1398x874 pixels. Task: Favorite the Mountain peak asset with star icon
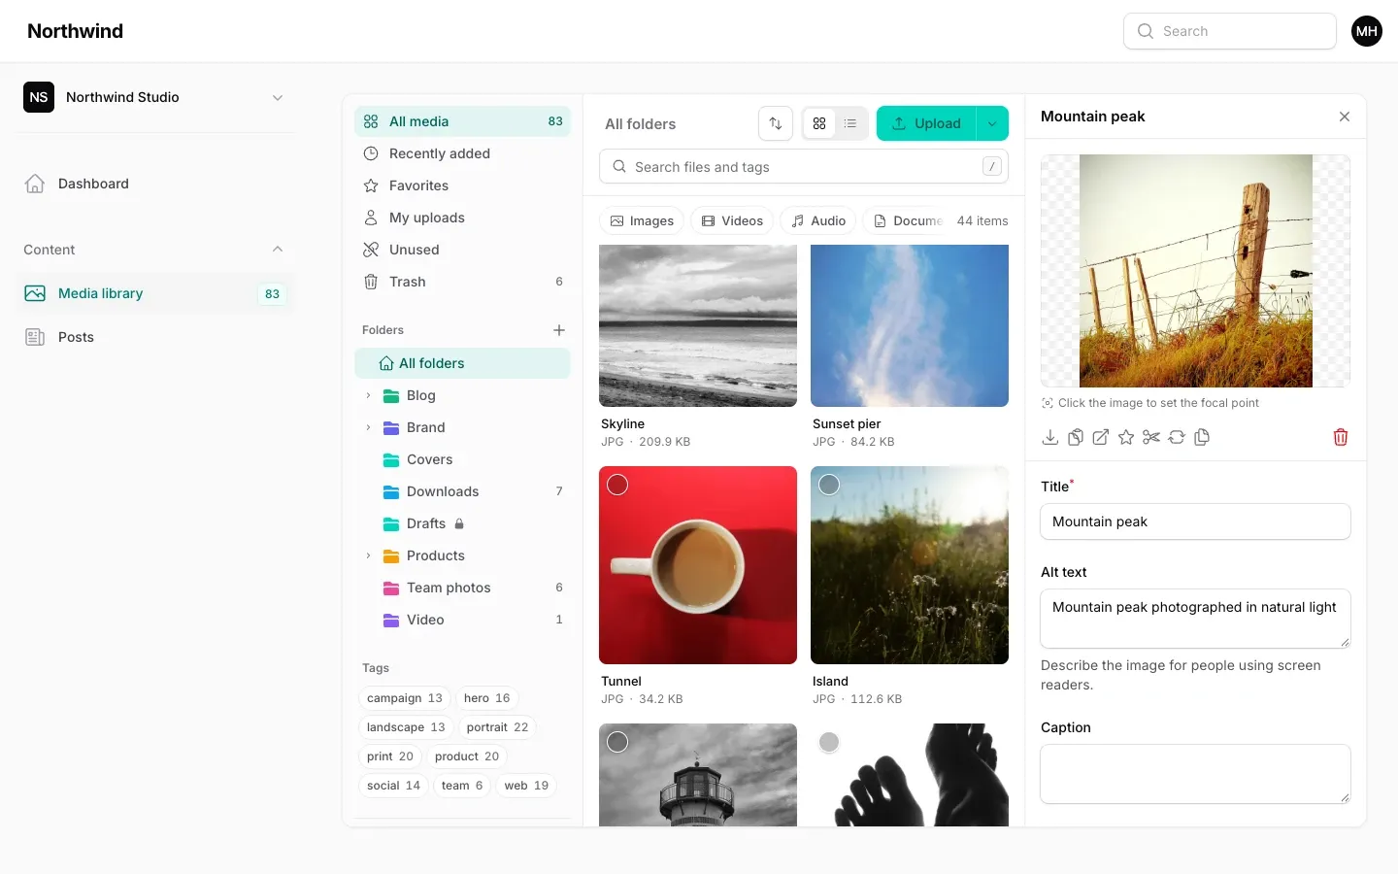1126,437
